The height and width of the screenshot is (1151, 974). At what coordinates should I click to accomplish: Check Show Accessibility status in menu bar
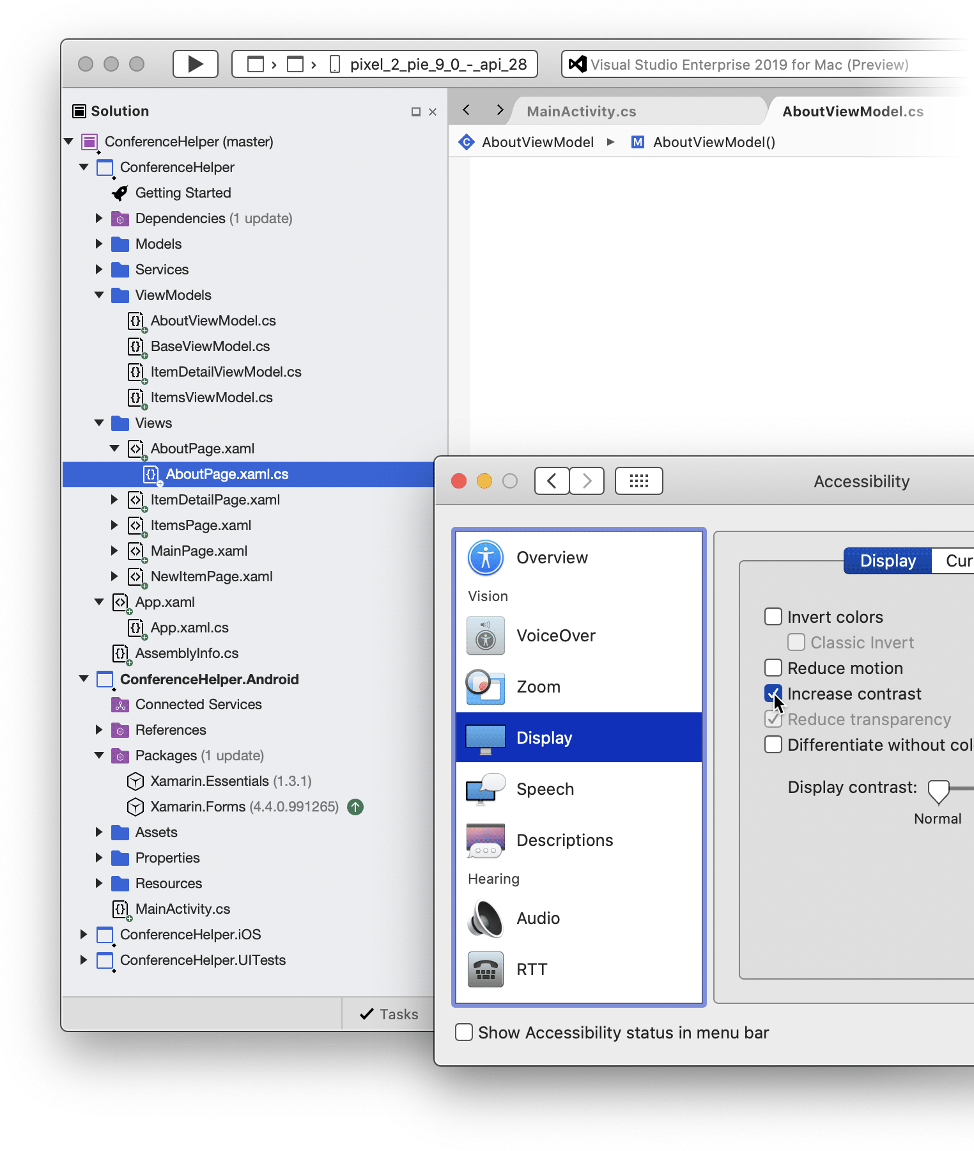pyautogui.click(x=464, y=1033)
